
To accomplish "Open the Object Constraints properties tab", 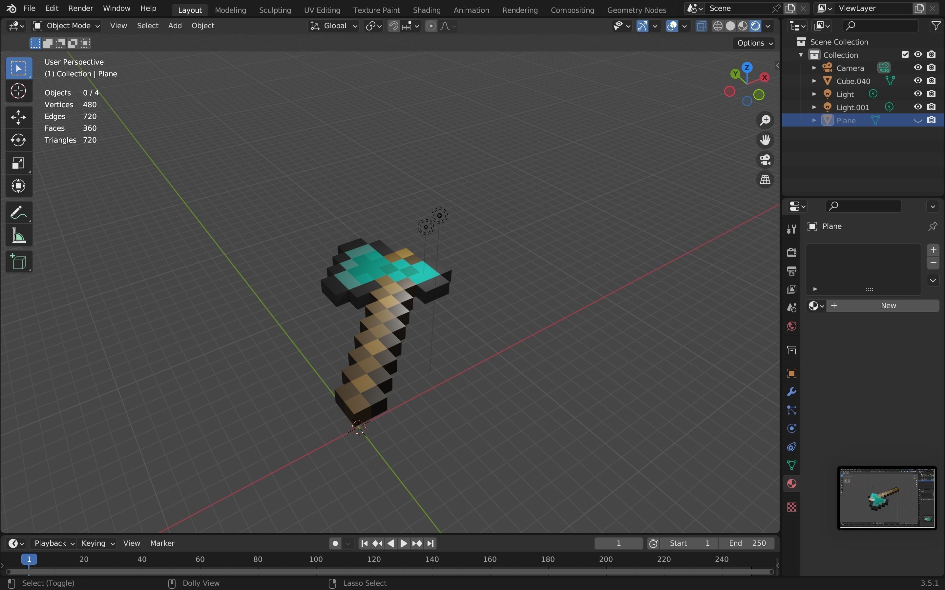I will click(791, 447).
